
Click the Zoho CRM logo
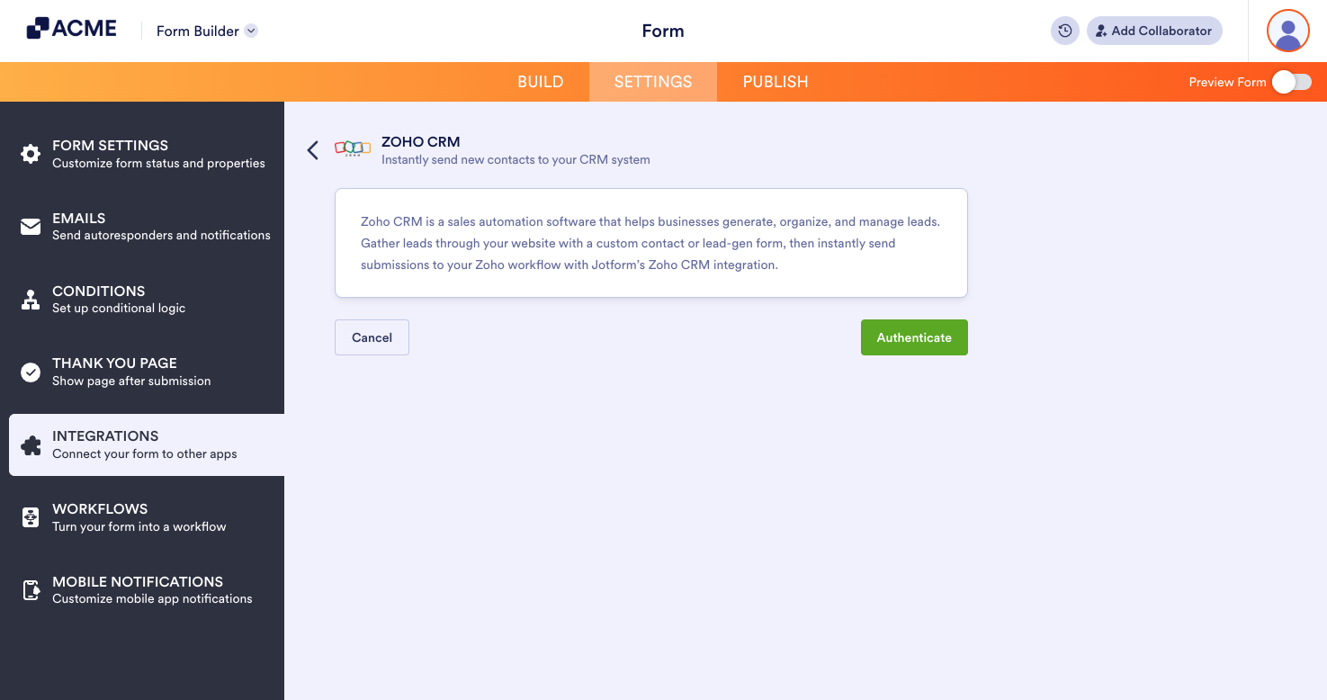coord(352,150)
